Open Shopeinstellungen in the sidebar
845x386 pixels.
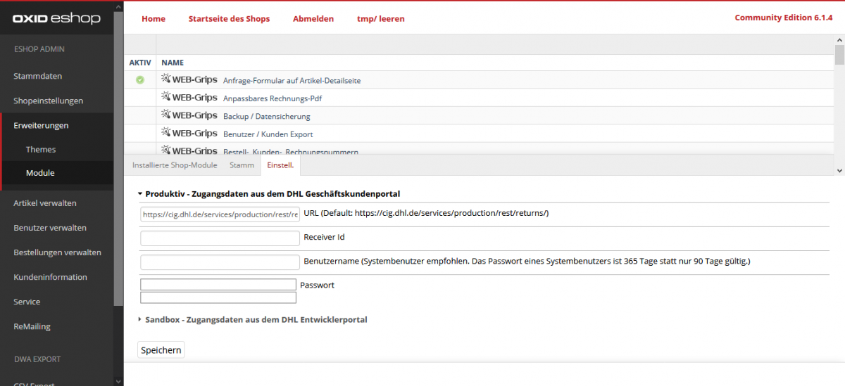48,101
